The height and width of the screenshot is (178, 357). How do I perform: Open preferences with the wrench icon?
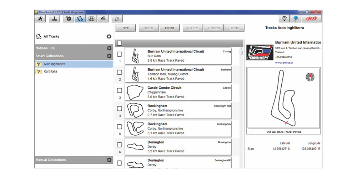point(40,19)
